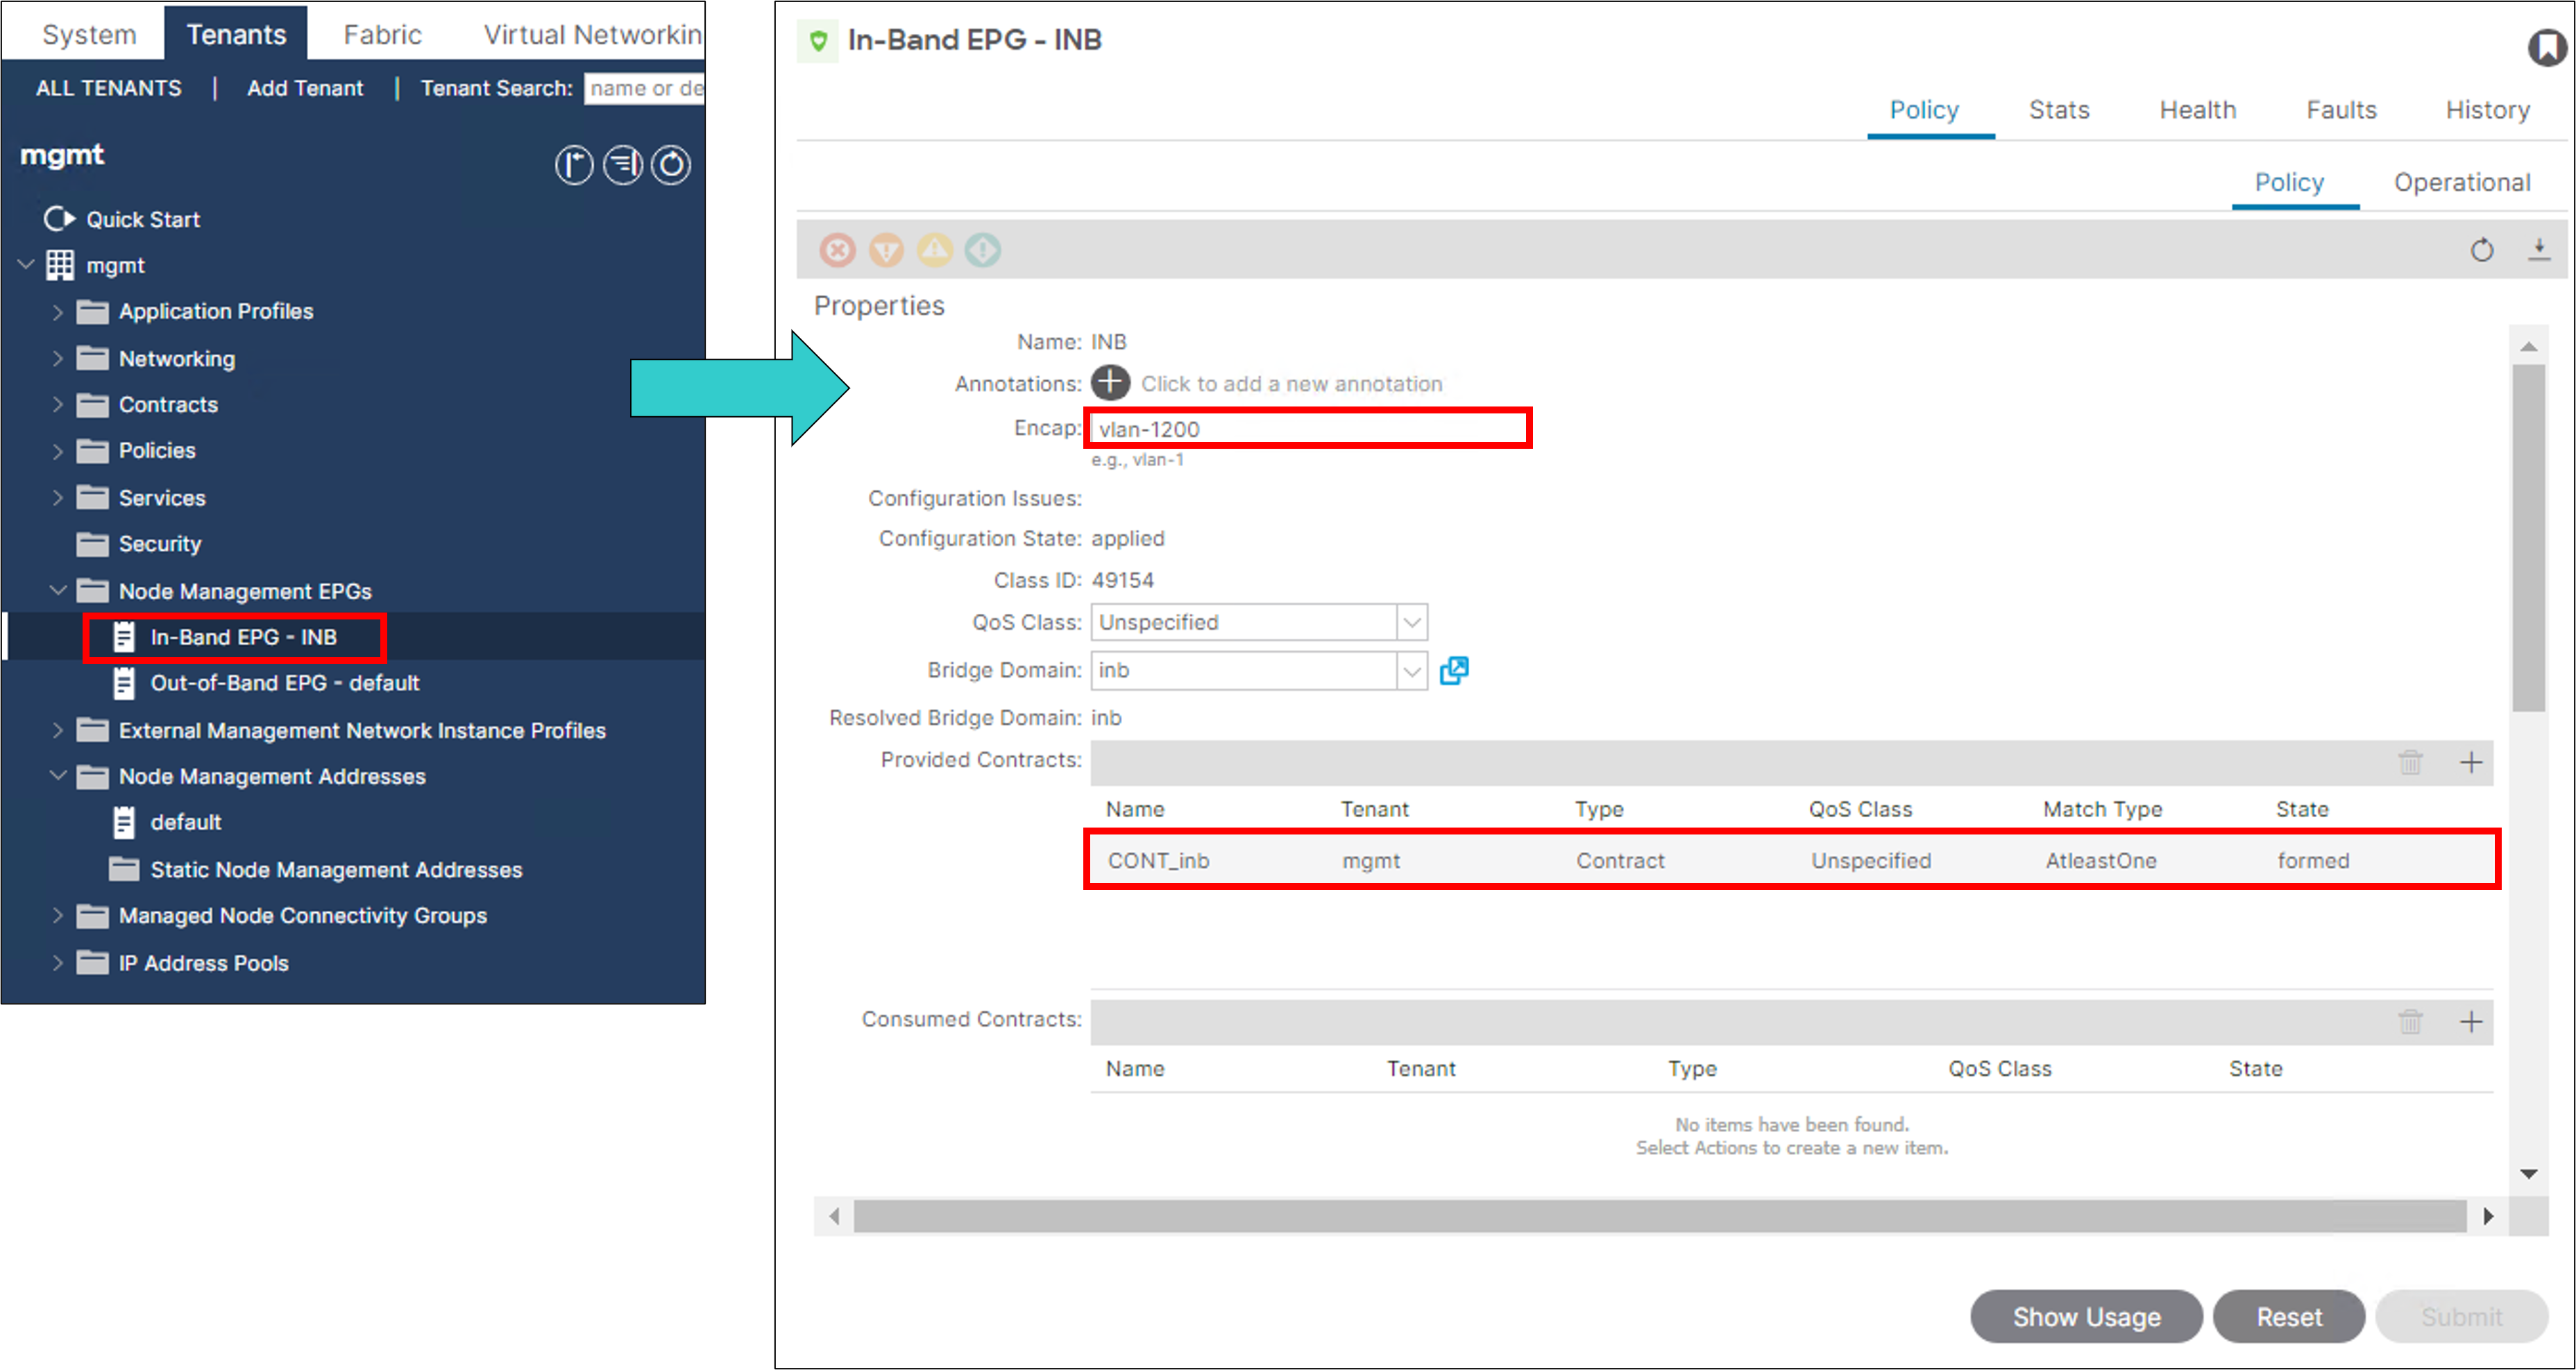Open the Operational subtab

point(2462,182)
